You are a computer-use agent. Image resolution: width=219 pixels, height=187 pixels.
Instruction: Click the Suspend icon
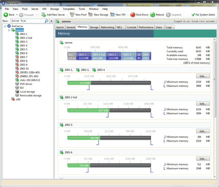[168, 15]
